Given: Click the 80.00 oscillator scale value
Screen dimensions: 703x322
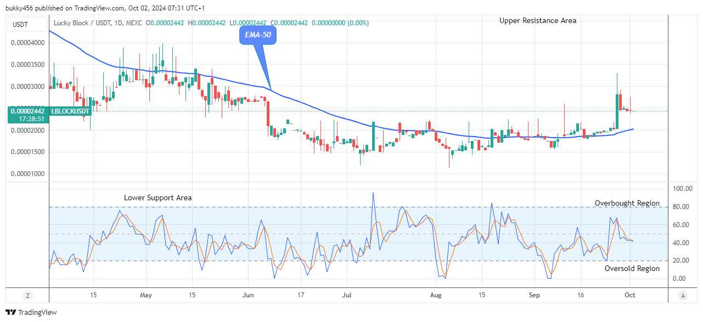Looking at the screenshot, I should click(x=682, y=207).
